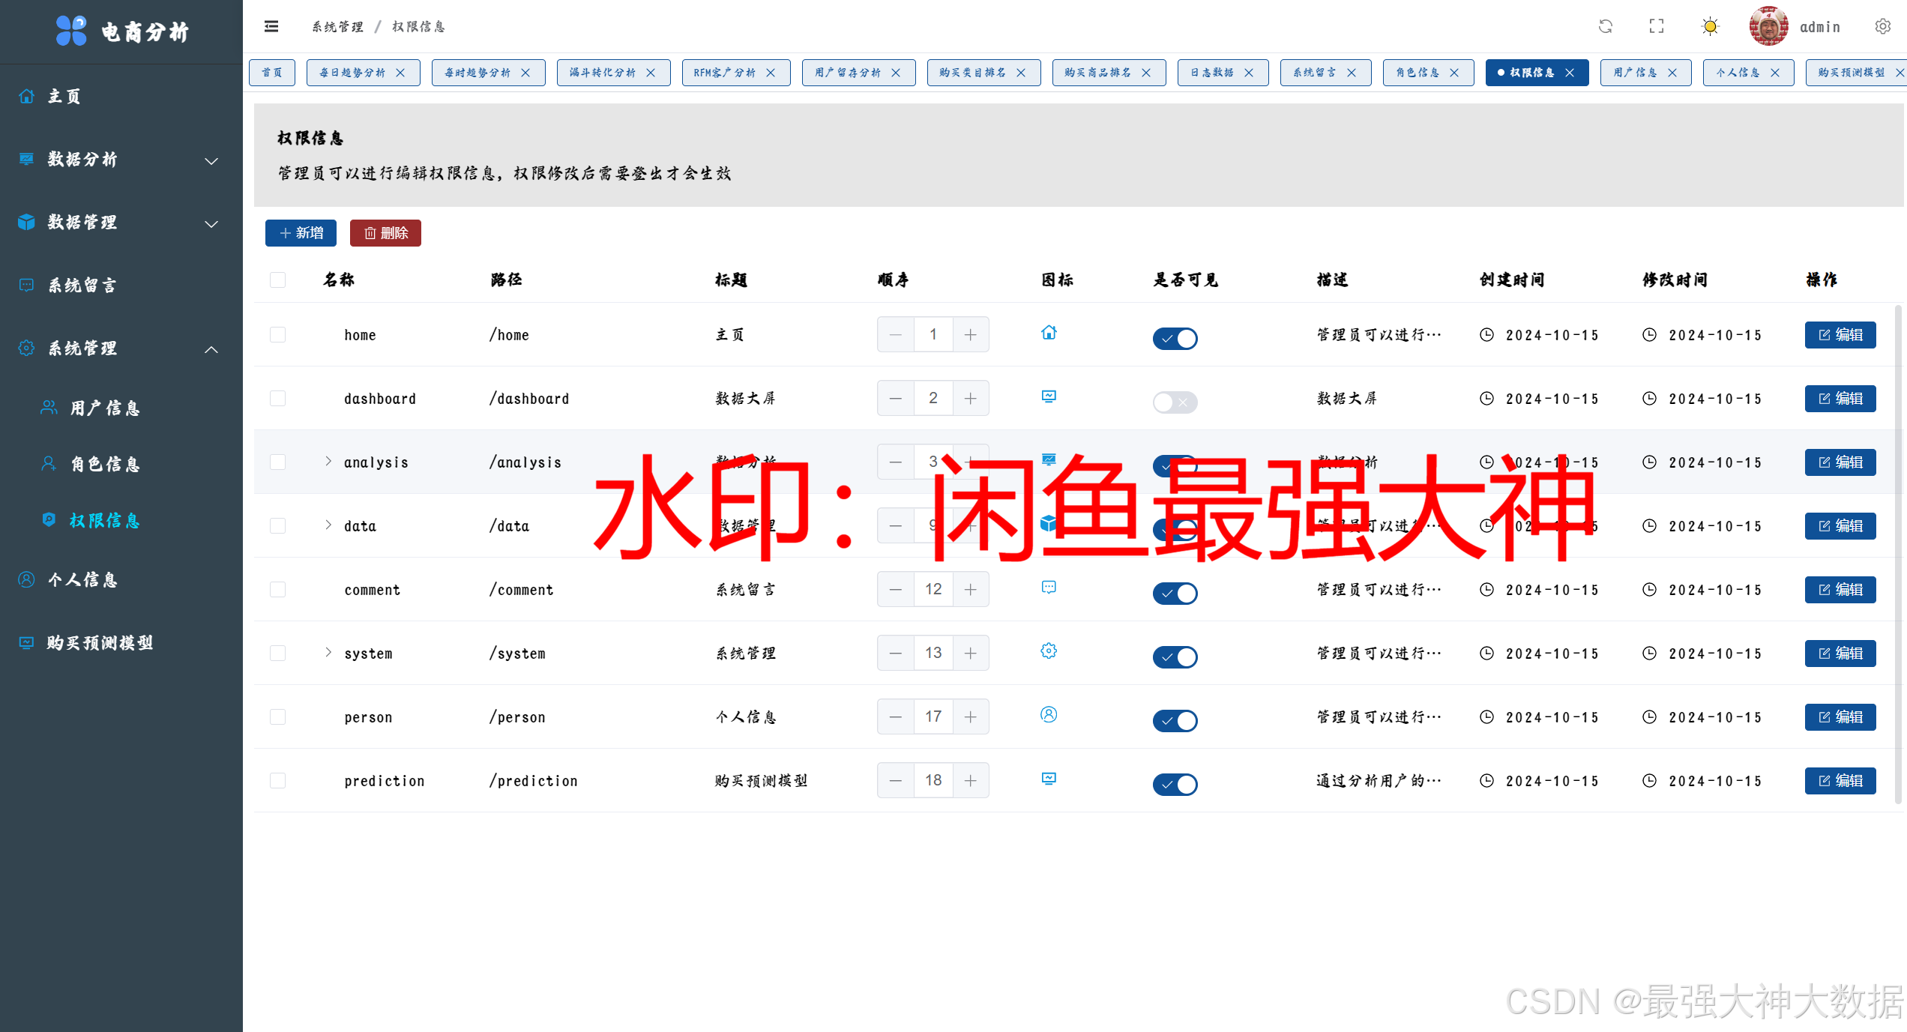
Task: Click the admin avatar picture
Action: pyautogui.click(x=1768, y=27)
